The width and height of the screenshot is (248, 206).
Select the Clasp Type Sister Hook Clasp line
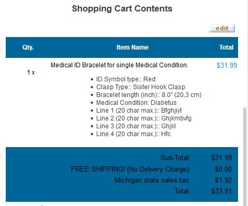pos(141,87)
